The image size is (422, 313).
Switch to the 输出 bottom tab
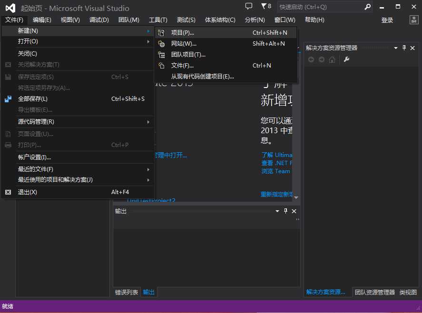pos(148,292)
